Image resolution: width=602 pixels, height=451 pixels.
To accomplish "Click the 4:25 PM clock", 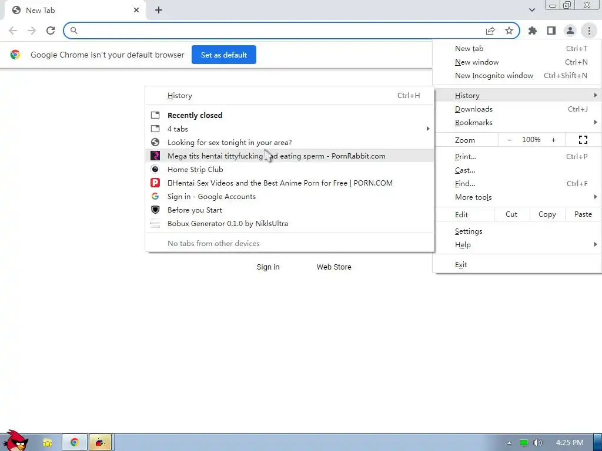I will coord(570,443).
